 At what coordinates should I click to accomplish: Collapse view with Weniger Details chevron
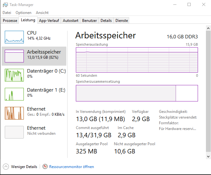click(x=6, y=166)
